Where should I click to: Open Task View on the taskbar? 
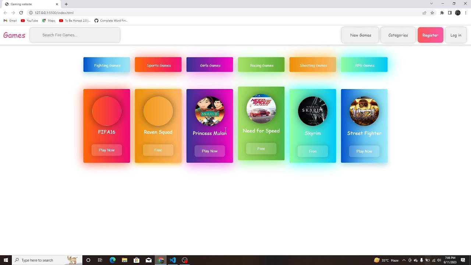point(100,260)
